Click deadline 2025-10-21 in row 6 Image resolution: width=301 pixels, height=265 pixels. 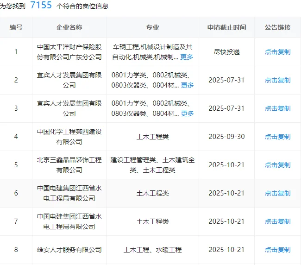[227, 193]
